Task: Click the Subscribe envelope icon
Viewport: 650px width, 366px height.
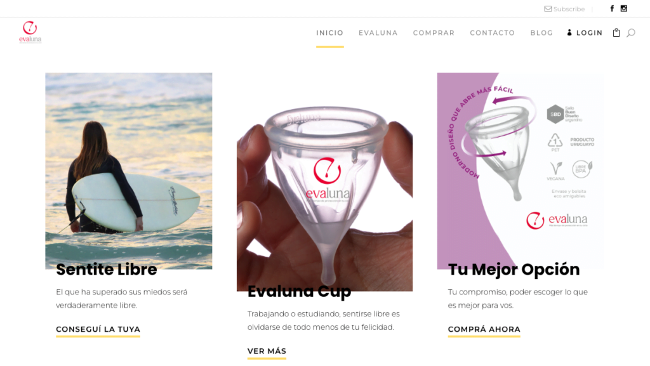Action: [548, 9]
